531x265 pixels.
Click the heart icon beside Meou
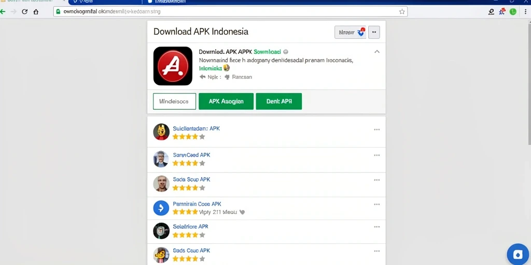tap(242, 212)
